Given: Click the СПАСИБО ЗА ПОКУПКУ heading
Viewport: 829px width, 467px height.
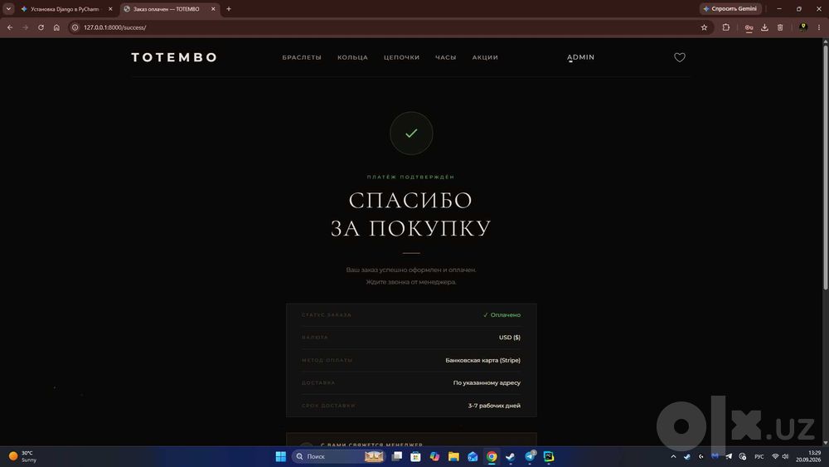Looking at the screenshot, I should (x=411, y=214).
